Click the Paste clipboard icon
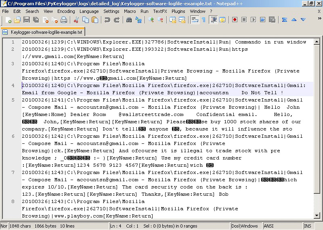Image resolution: width=323 pixels, height=230 pixels. click(x=95, y=20)
